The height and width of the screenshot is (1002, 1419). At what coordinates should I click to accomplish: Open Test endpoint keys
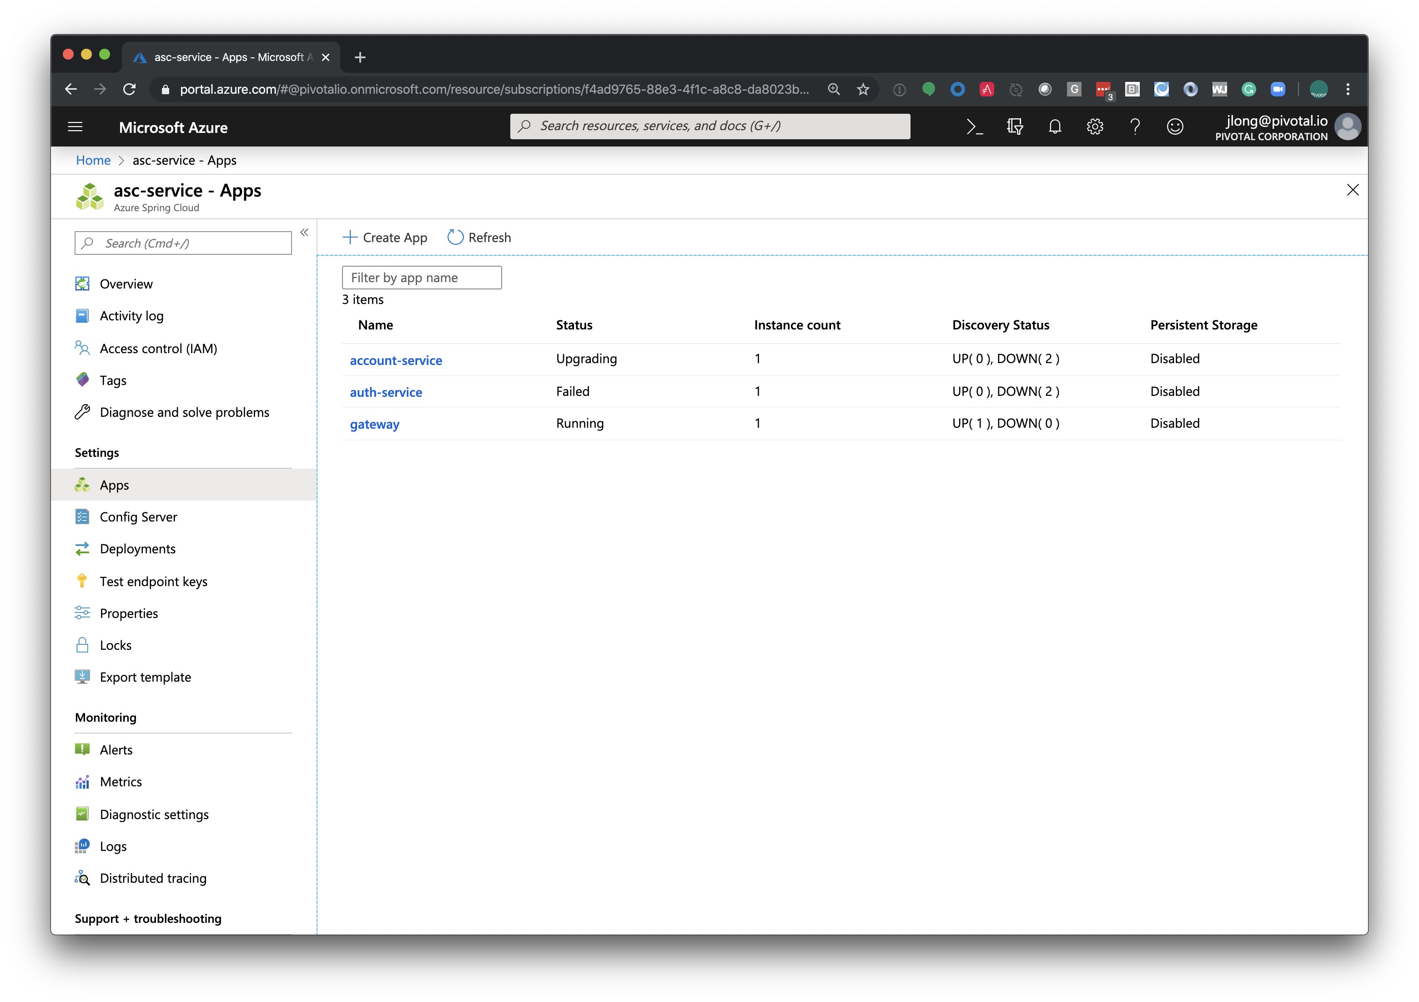[153, 582]
